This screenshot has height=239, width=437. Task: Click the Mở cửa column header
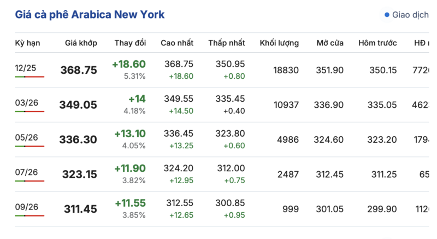(x=330, y=43)
